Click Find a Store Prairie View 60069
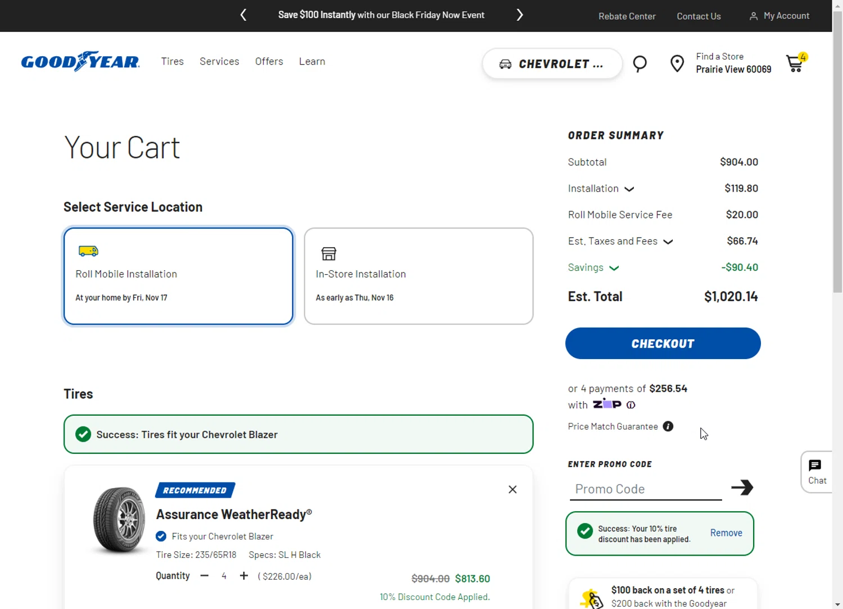 733,63
